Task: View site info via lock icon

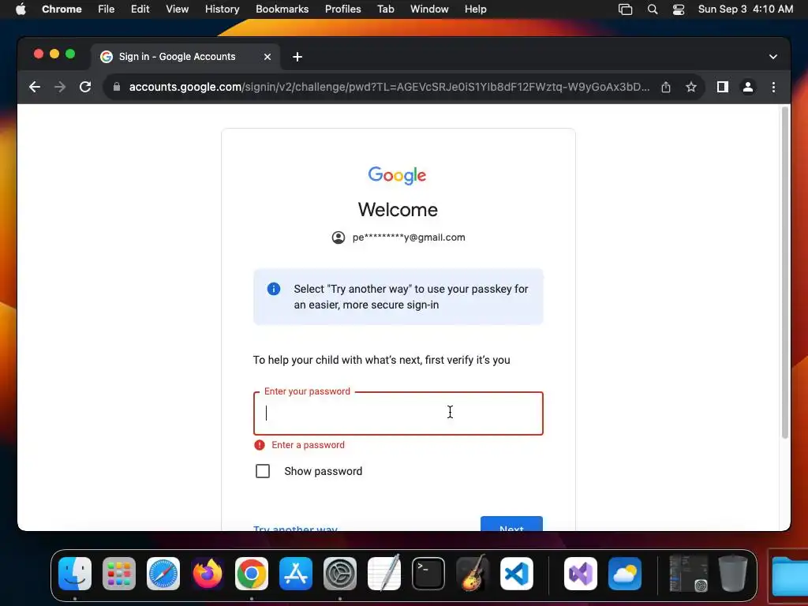Action: 117,87
